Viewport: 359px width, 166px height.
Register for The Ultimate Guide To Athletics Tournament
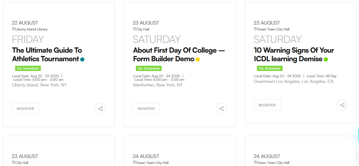pyautogui.click(x=25, y=109)
